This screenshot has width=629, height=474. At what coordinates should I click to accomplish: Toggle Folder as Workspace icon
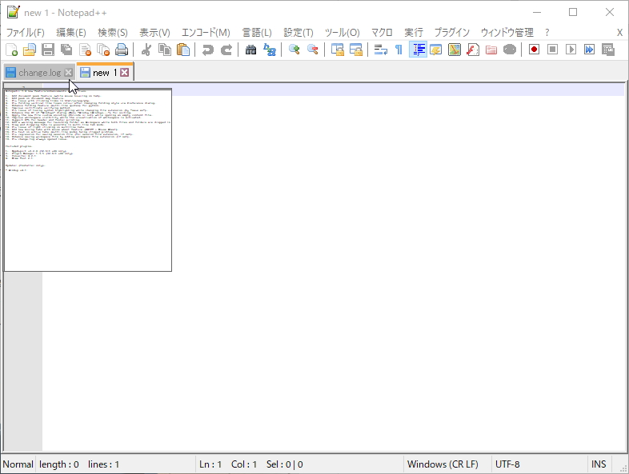tap(491, 50)
